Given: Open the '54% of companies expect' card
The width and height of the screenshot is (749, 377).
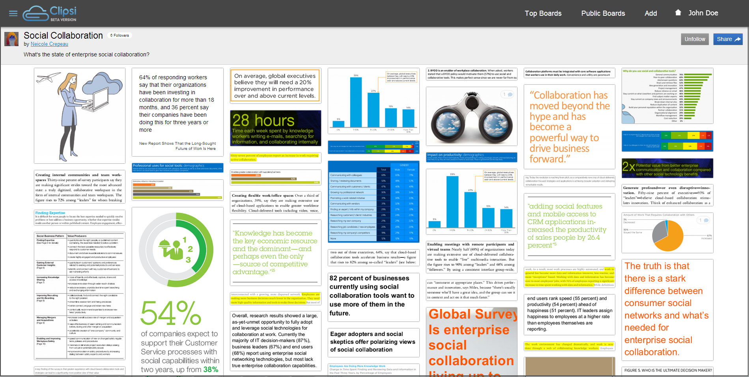Looking at the screenshot, I should [x=177, y=292].
